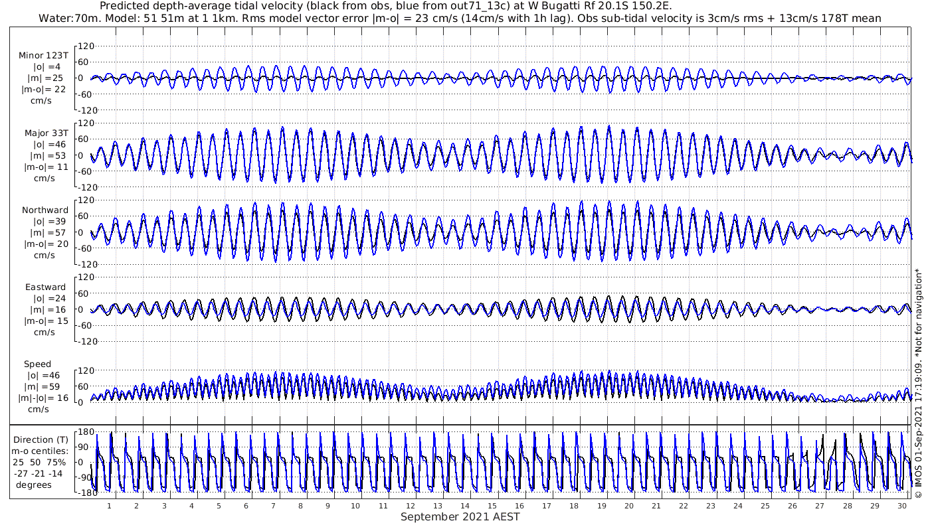The height and width of the screenshot is (531, 930).
Task: Click day tick '22' on the date axis
Action: click(x=684, y=506)
